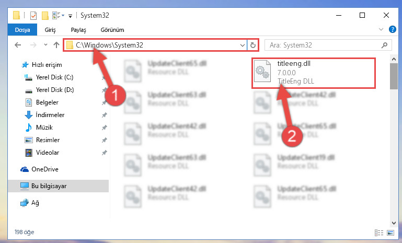Screen dimensions: 402x243
Task: Open the Dosya menu tab
Action: [x=22, y=30]
